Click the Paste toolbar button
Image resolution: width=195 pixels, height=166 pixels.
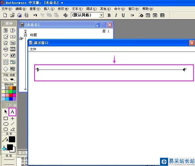tap(56, 15)
